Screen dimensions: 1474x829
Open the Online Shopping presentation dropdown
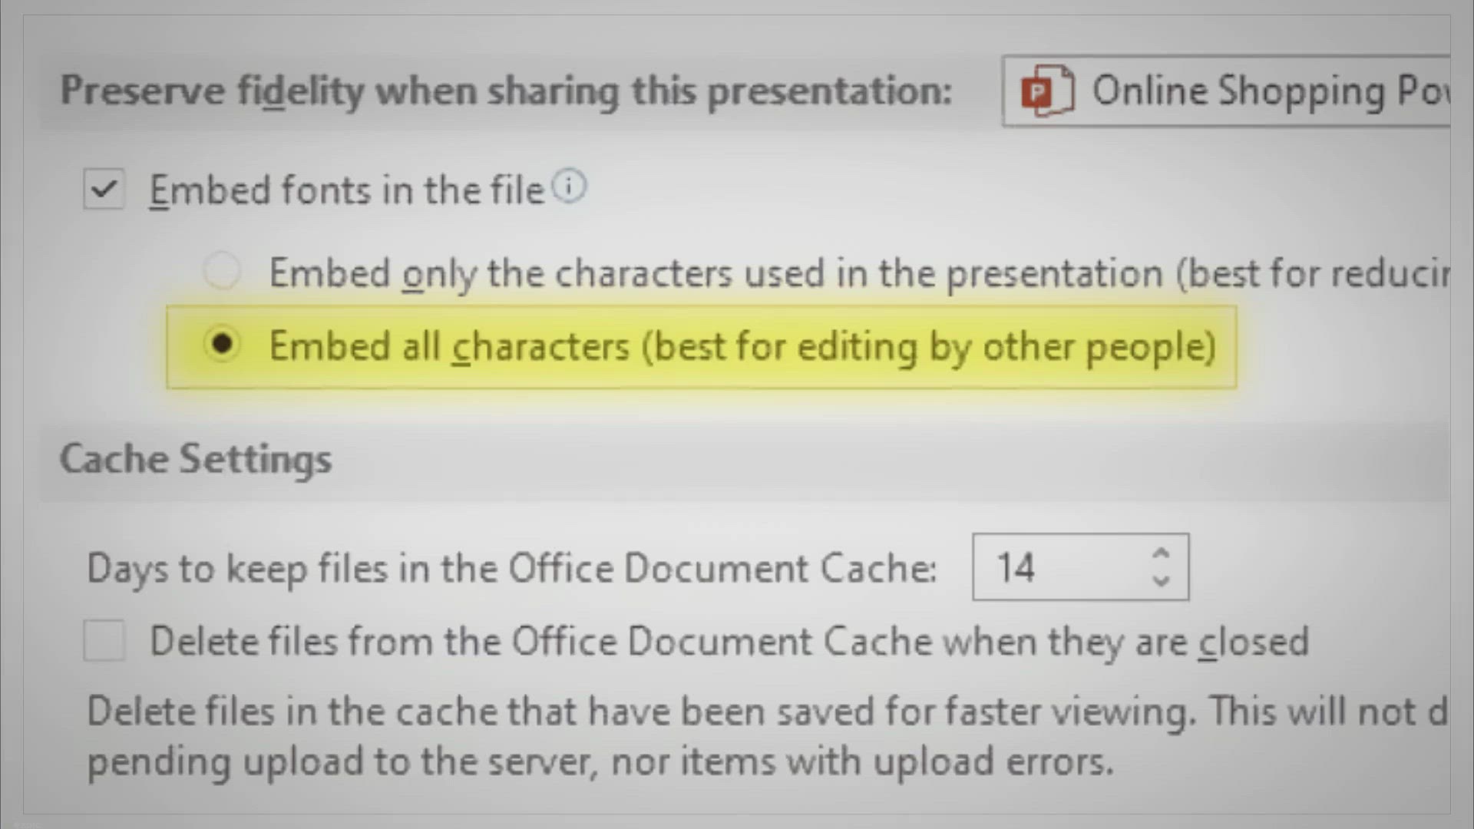[1267, 91]
